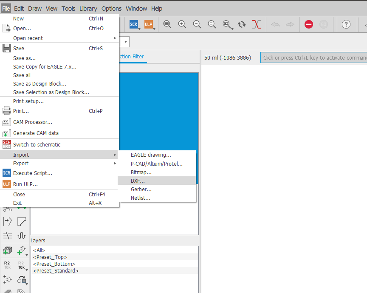Click the Undo arrow icon
The image size is (367, 293).
point(275,24)
